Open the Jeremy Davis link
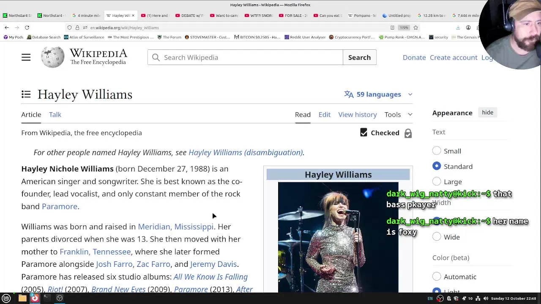This screenshot has height=304, width=541. coord(213,264)
